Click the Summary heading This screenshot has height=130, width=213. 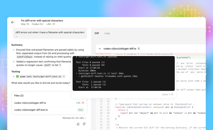pyautogui.click(x=17, y=45)
